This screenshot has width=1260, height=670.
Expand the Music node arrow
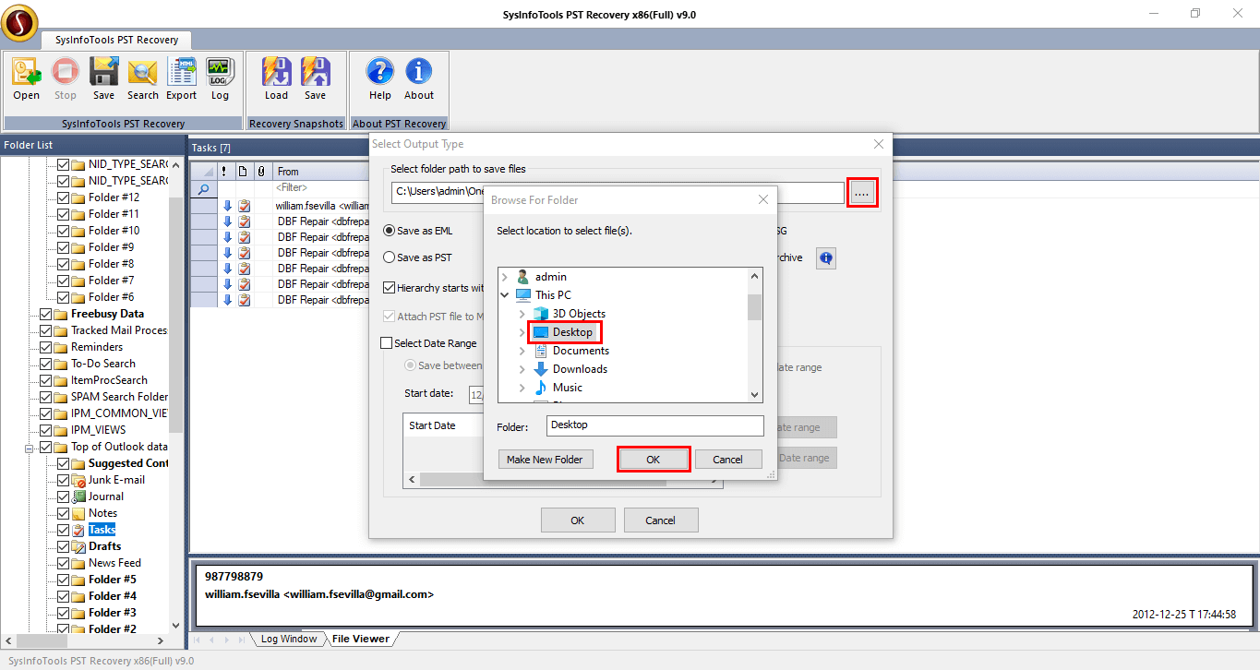point(522,388)
